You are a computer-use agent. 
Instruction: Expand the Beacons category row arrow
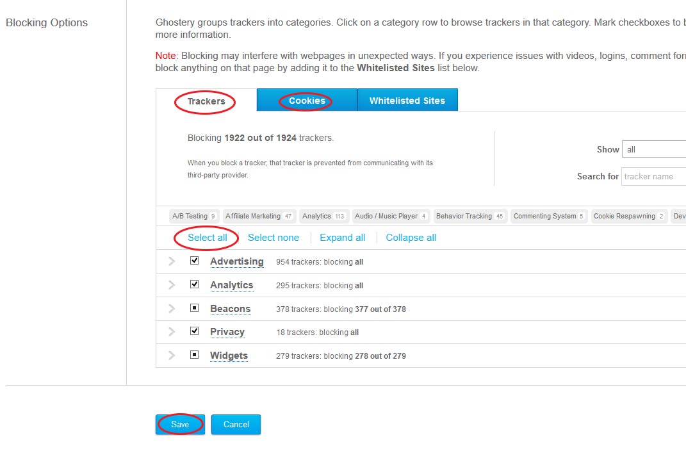172,308
